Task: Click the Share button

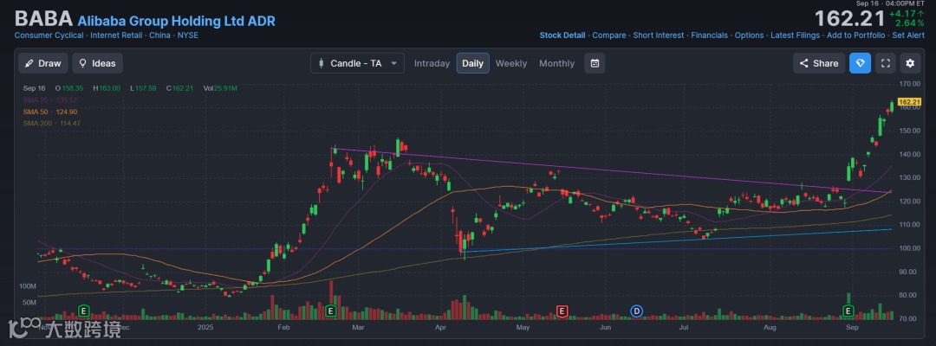Action: 819,63
